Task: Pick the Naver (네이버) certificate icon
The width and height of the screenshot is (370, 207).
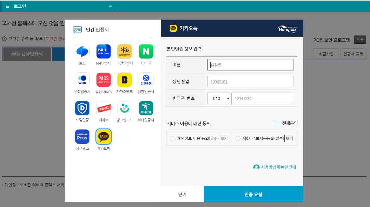Action: pyautogui.click(x=146, y=51)
